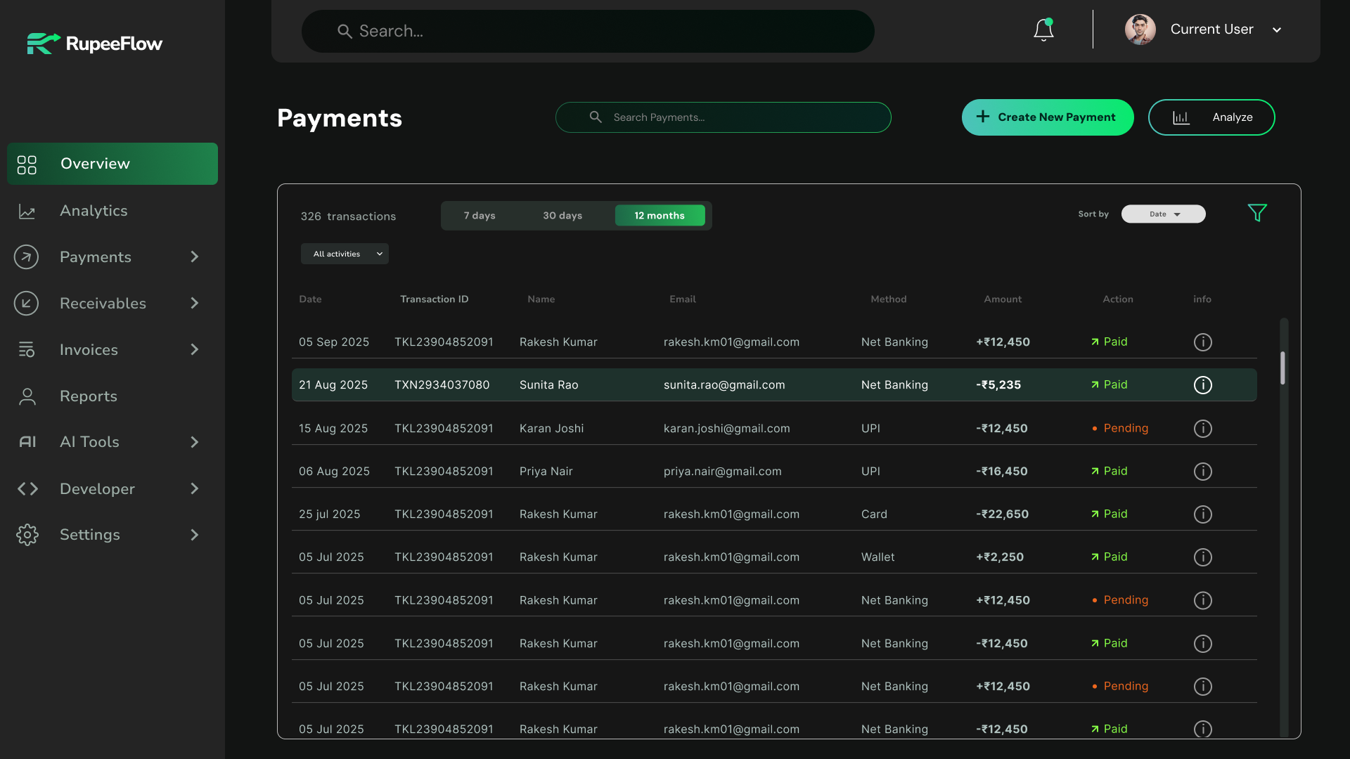1350x759 pixels.
Task: Click amount -₹22,650
Action: tap(1003, 514)
